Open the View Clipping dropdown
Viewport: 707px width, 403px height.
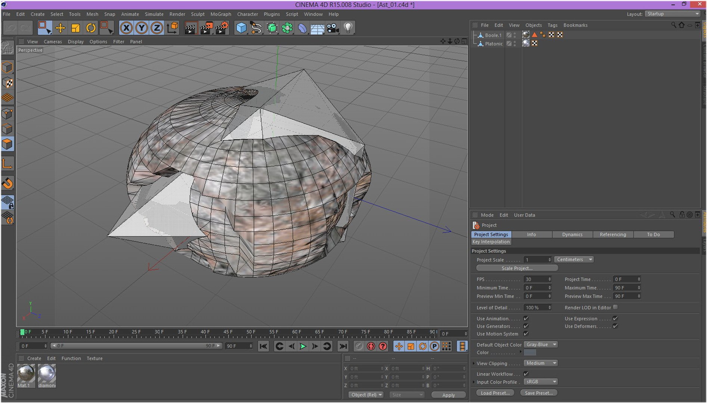(x=540, y=363)
